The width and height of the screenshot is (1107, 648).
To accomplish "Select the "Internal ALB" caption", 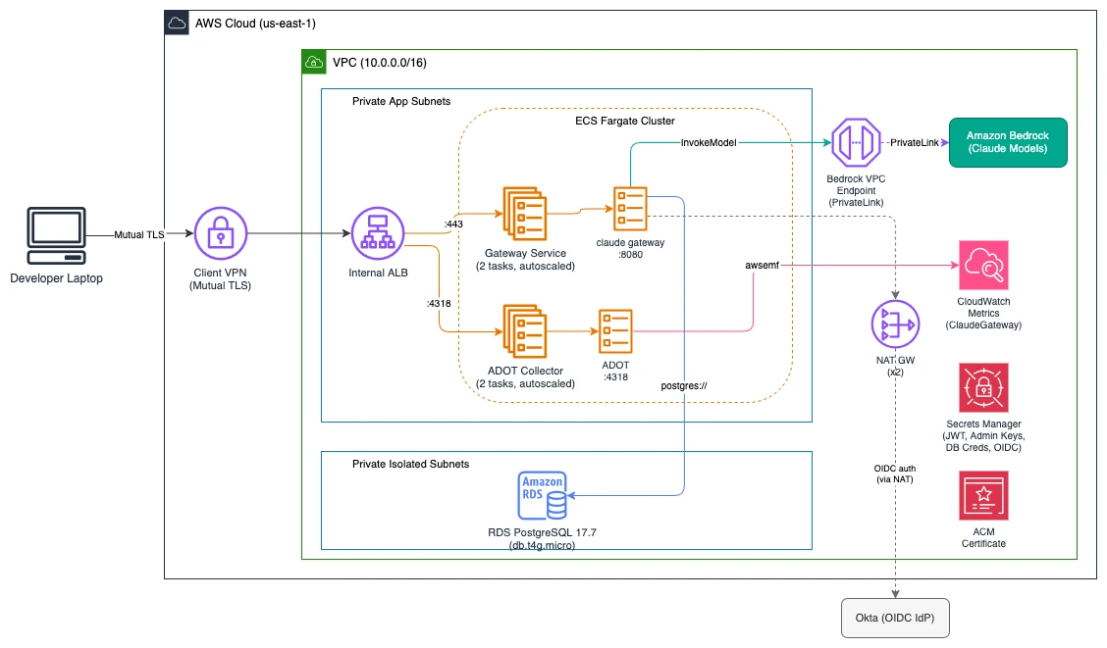I will [x=378, y=273].
